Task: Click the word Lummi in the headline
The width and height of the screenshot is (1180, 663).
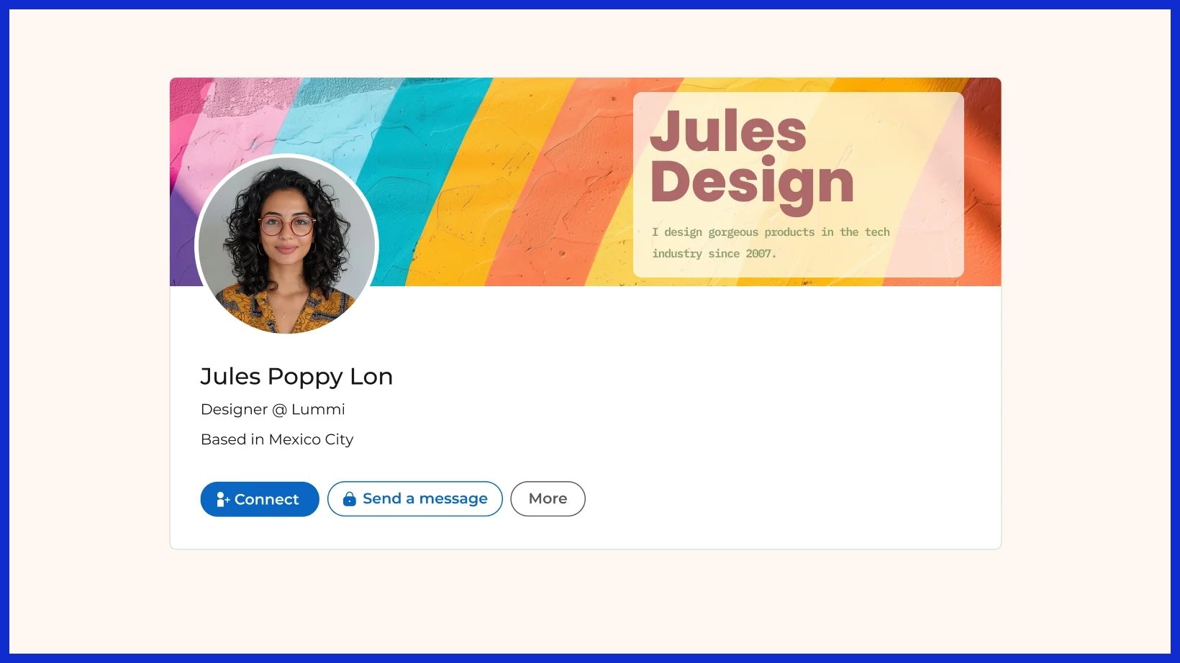Action: click(x=318, y=409)
